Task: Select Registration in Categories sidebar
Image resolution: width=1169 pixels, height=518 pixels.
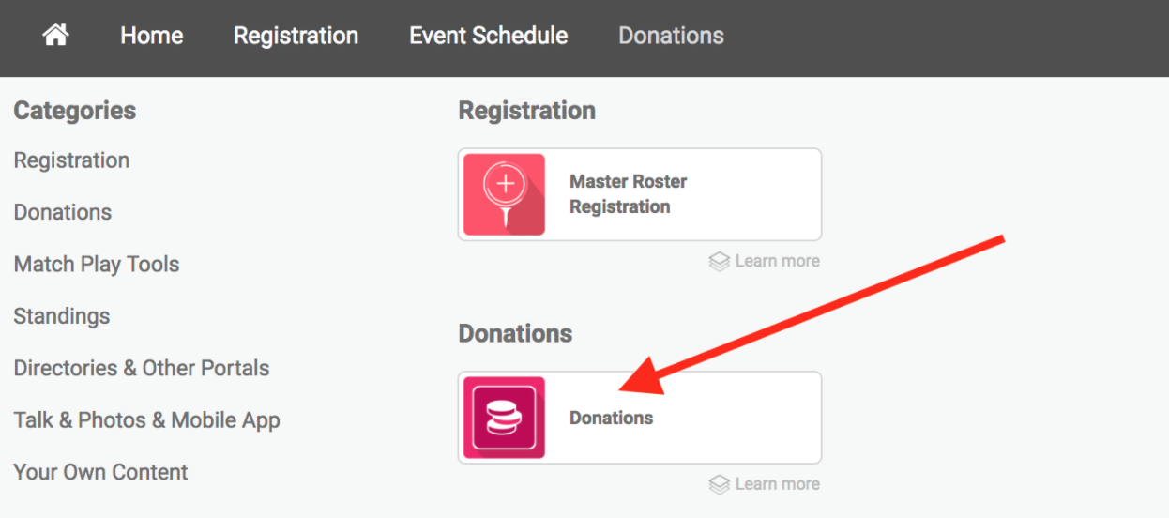Action: [x=71, y=160]
